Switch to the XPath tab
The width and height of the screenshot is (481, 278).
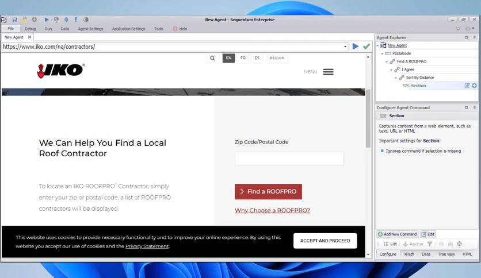click(409, 254)
